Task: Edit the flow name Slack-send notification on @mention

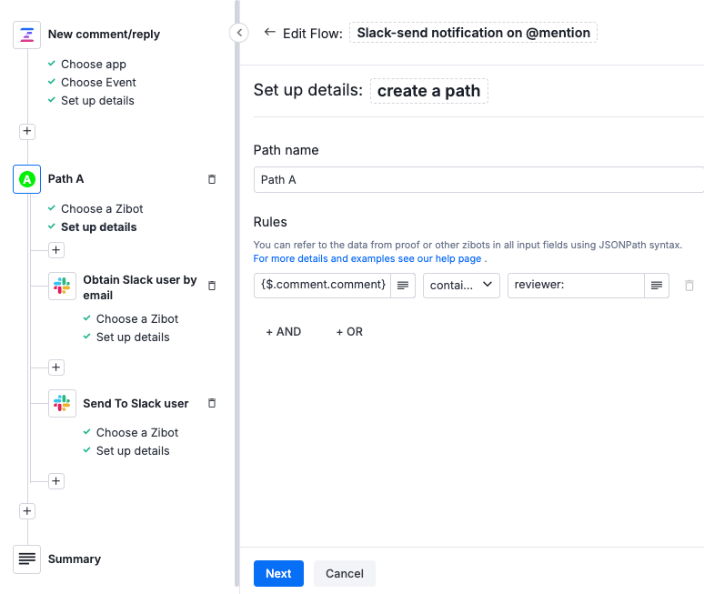Action: tap(473, 33)
